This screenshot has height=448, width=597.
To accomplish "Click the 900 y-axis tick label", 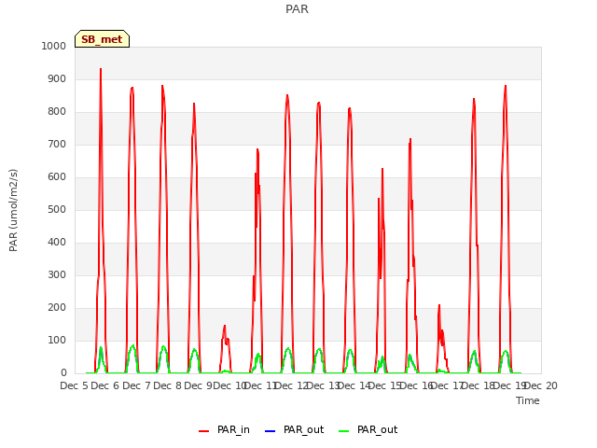I will (57, 78).
